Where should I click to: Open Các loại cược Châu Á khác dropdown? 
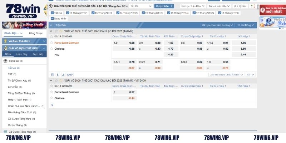[226, 75]
